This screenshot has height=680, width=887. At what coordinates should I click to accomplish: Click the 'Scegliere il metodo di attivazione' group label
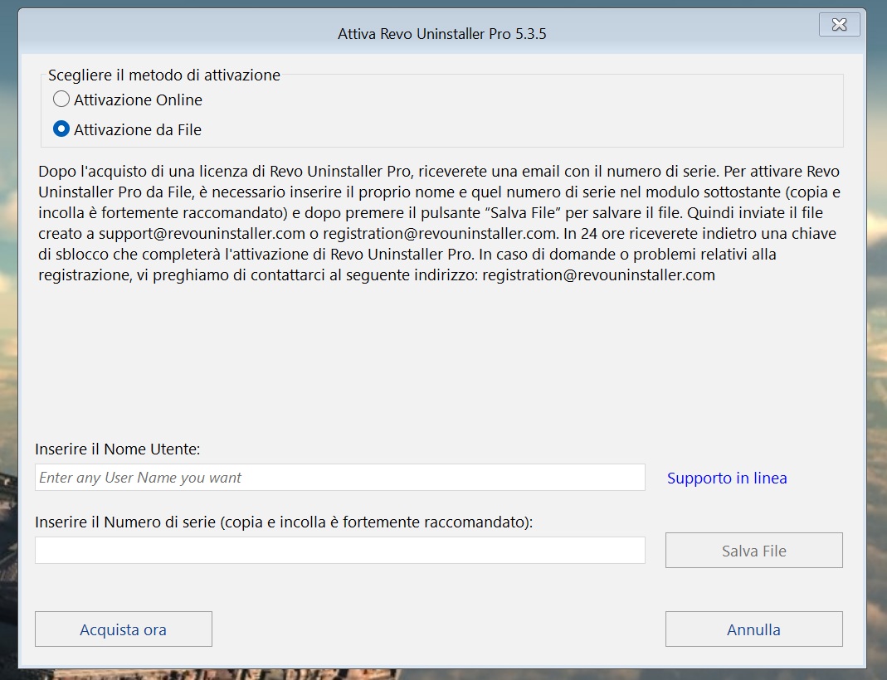tap(164, 75)
